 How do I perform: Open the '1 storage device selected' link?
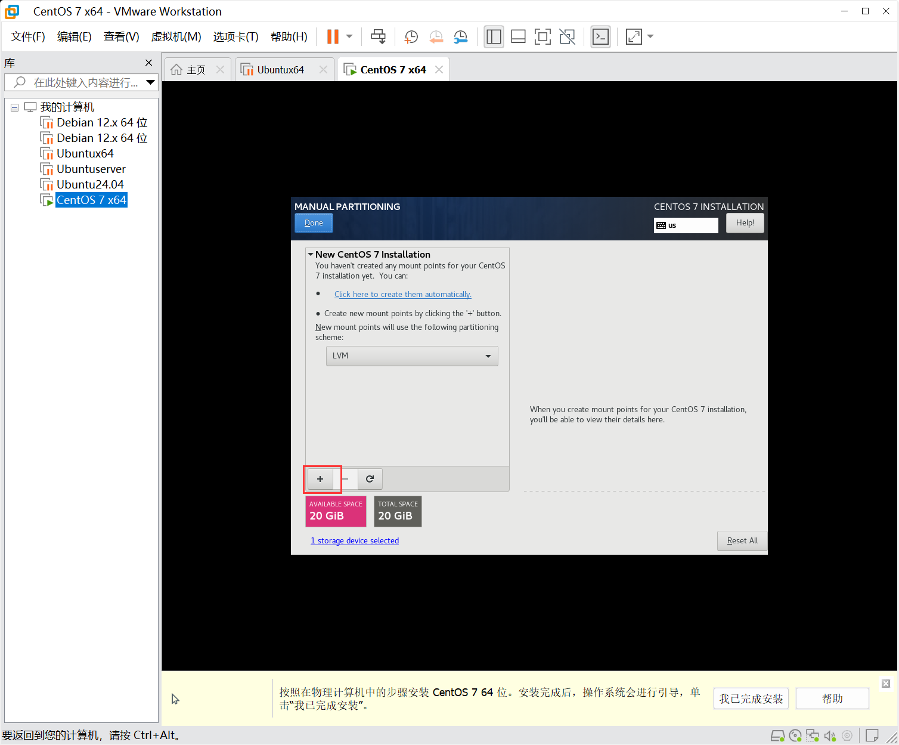click(355, 541)
